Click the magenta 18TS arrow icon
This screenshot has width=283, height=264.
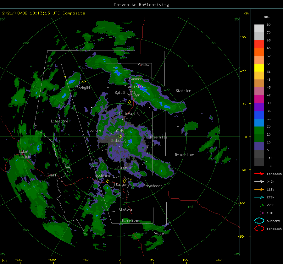(259, 213)
